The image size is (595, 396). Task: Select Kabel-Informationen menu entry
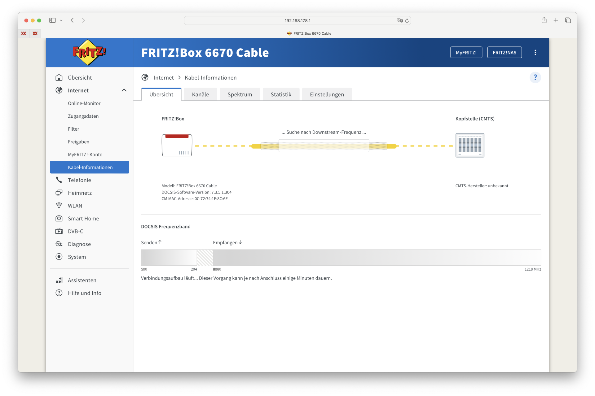click(90, 167)
